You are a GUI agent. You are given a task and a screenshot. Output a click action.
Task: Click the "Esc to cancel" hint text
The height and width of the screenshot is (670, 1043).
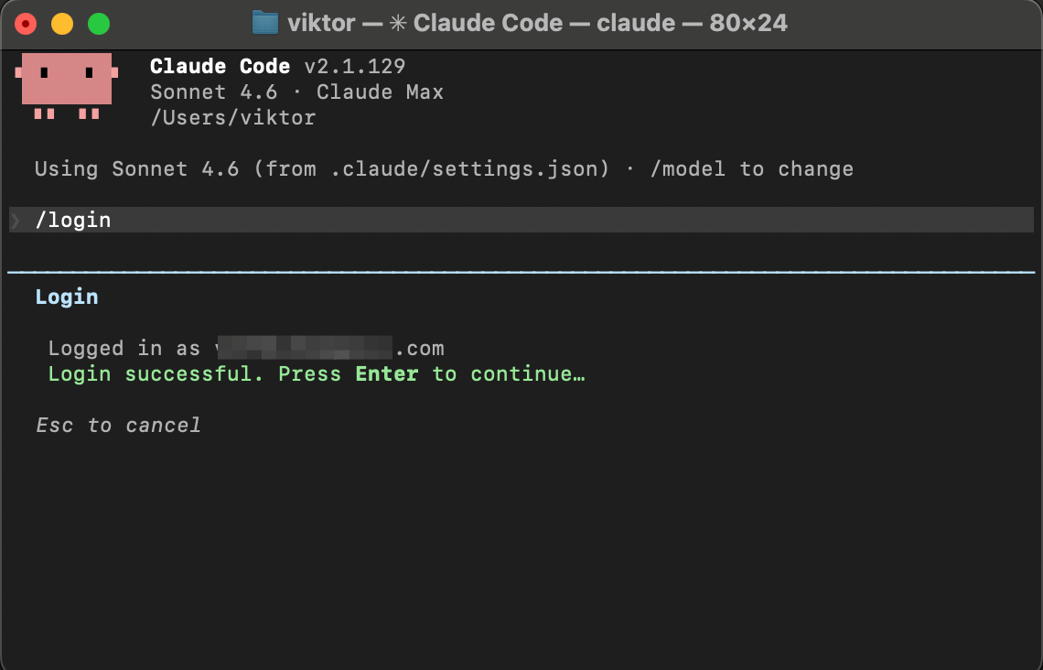tap(118, 425)
